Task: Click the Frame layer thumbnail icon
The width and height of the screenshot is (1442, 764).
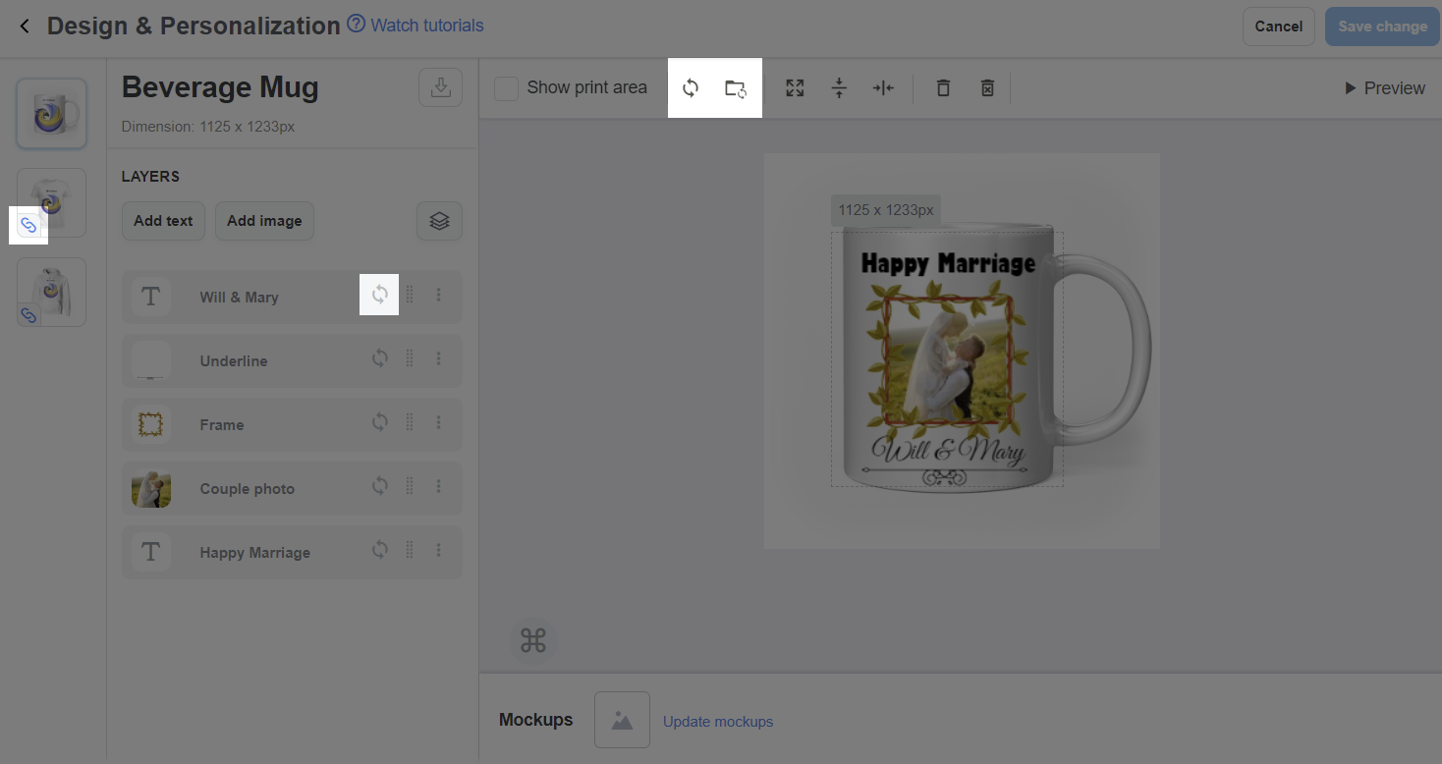Action: click(150, 424)
